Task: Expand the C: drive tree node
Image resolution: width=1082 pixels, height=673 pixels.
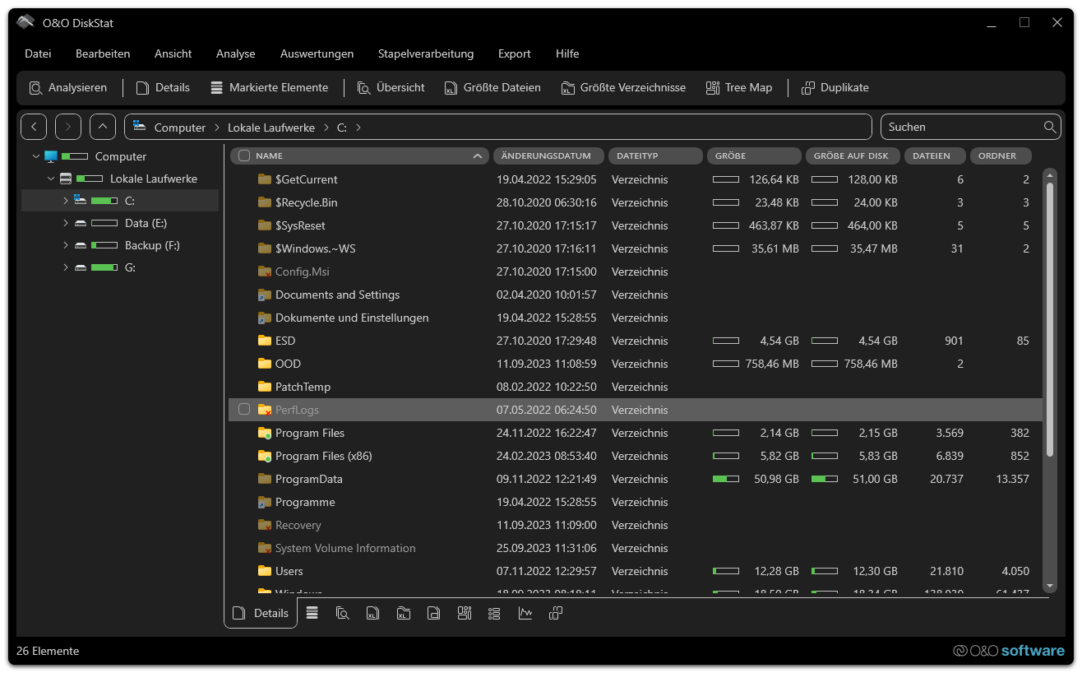Action: tap(66, 201)
